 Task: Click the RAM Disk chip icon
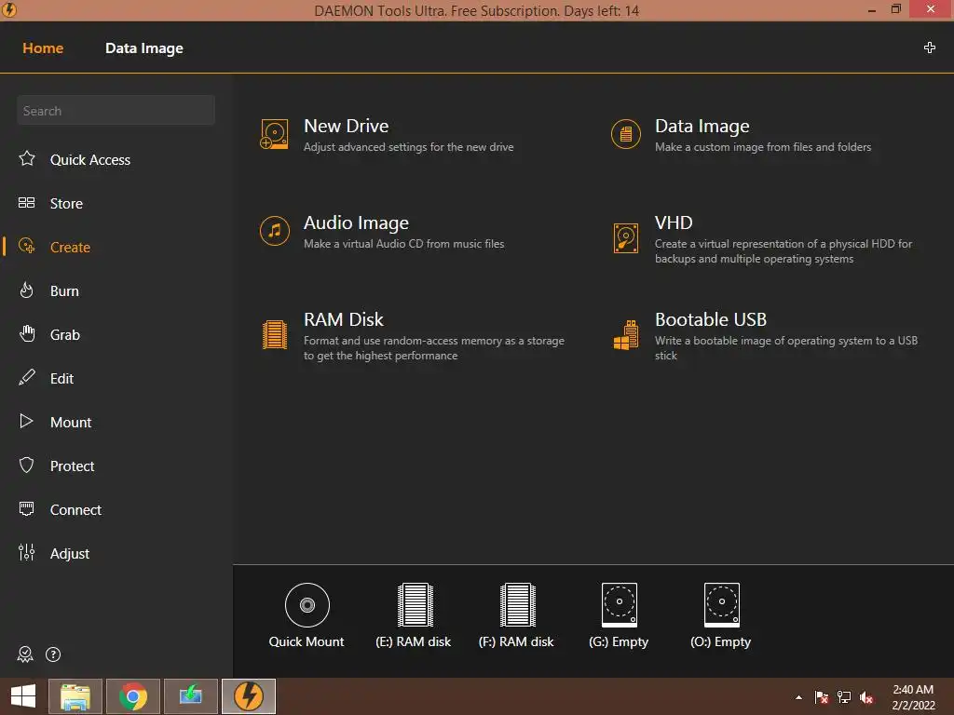pyautogui.click(x=275, y=334)
